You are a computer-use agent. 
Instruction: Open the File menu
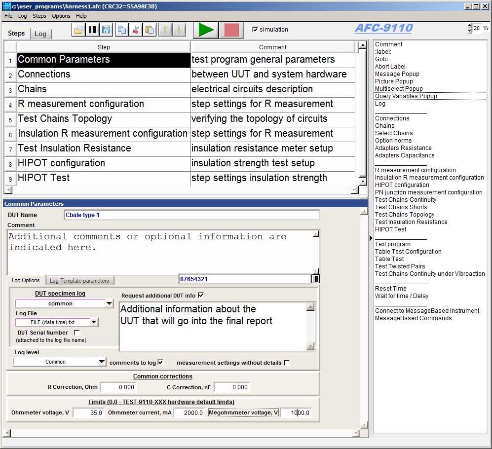click(x=8, y=16)
